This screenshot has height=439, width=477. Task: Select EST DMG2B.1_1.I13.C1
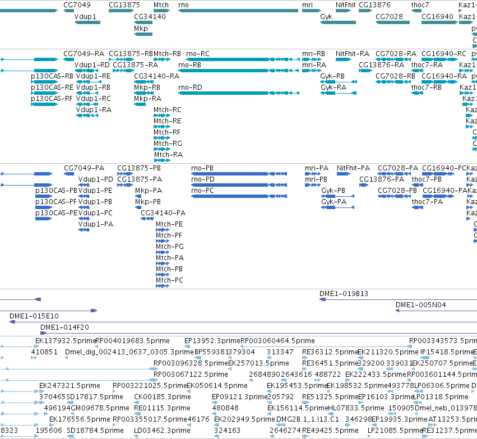[308, 419]
